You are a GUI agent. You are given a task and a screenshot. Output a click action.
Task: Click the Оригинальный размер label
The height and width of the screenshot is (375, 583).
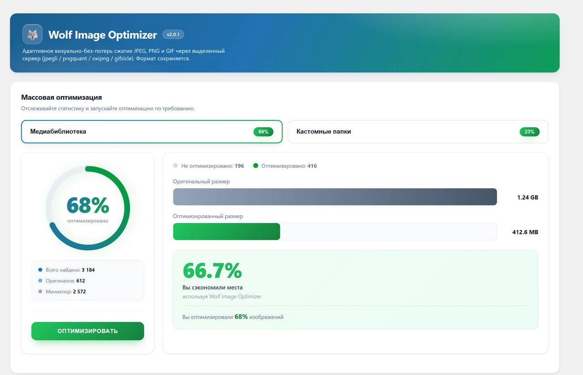point(201,181)
